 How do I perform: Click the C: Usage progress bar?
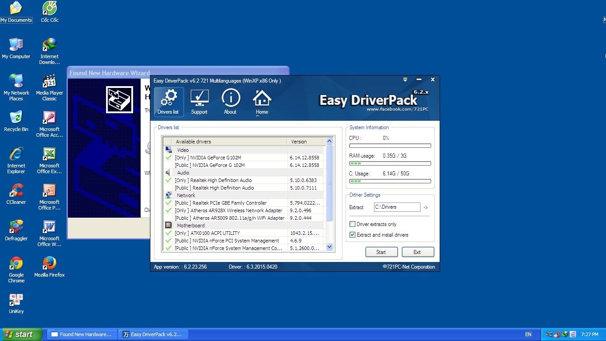(390, 181)
